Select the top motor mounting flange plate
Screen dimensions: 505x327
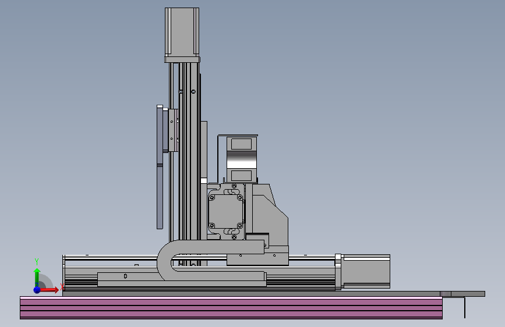click(182, 59)
